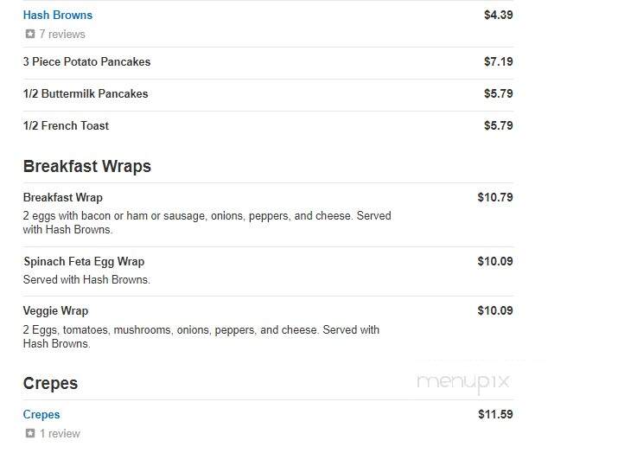Click the Veggie Wrap ingredients description
618x453 pixels.
[x=201, y=336]
